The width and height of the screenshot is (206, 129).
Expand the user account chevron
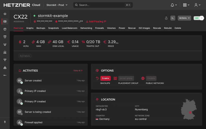tap(200, 5)
